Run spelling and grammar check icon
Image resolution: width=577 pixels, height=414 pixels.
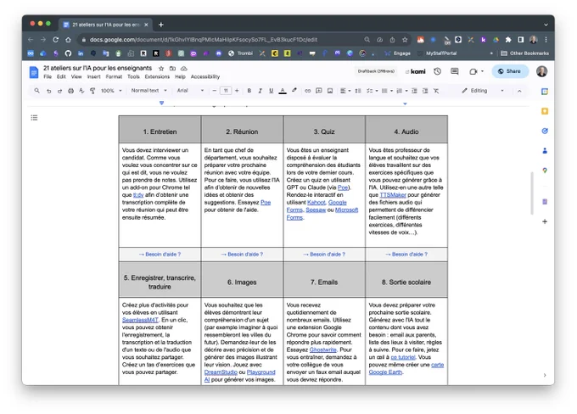[x=81, y=91]
